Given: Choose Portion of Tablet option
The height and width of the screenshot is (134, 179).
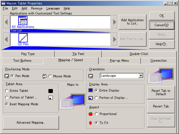Looking at the screenshot, I should [x=7, y=97].
